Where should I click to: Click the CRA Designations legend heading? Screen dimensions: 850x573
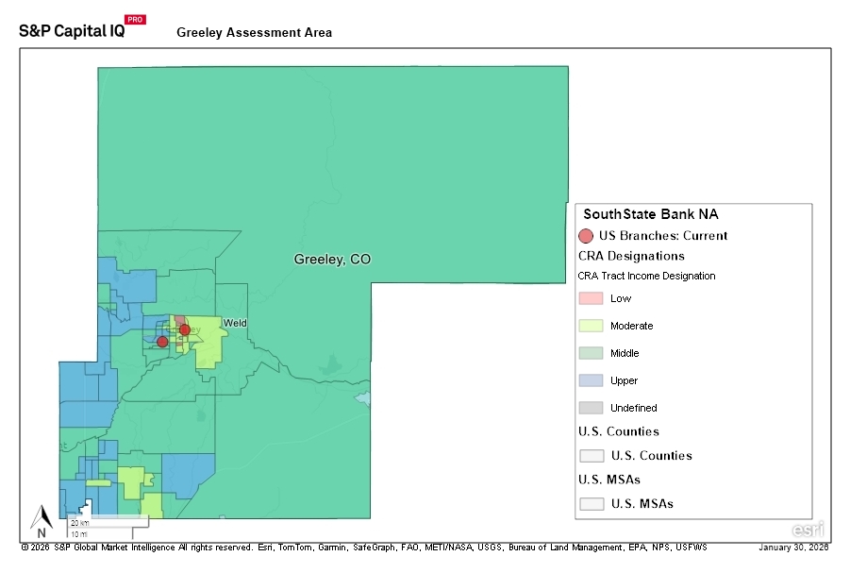(x=631, y=256)
